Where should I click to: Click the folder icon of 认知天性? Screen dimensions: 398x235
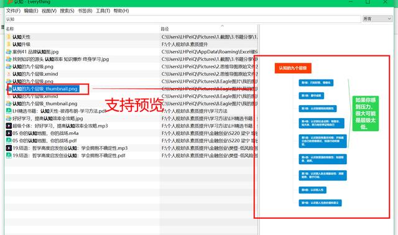(x=9, y=37)
